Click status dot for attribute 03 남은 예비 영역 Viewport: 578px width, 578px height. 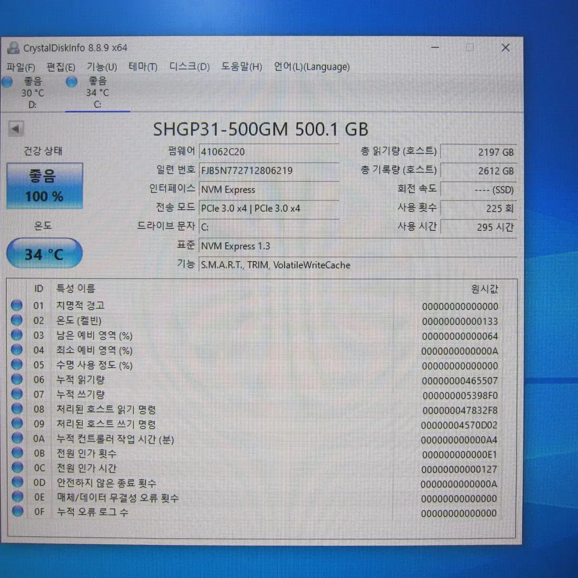pyautogui.click(x=16, y=335)
